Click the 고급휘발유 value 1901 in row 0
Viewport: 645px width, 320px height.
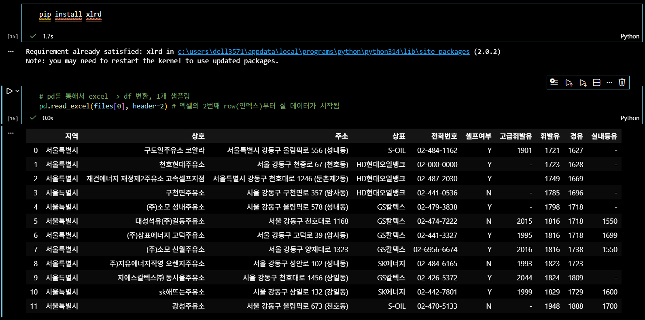click(x=524, y=150)
